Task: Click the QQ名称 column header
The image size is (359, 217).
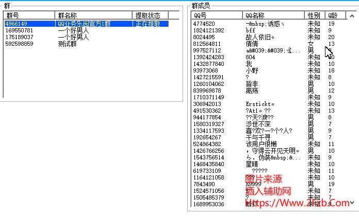Action: pyautogui.click(x=274, y=16)
